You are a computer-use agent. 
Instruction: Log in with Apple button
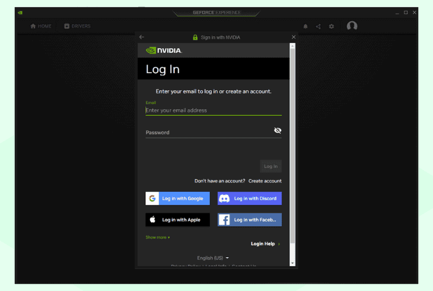(x=177, y=220)
